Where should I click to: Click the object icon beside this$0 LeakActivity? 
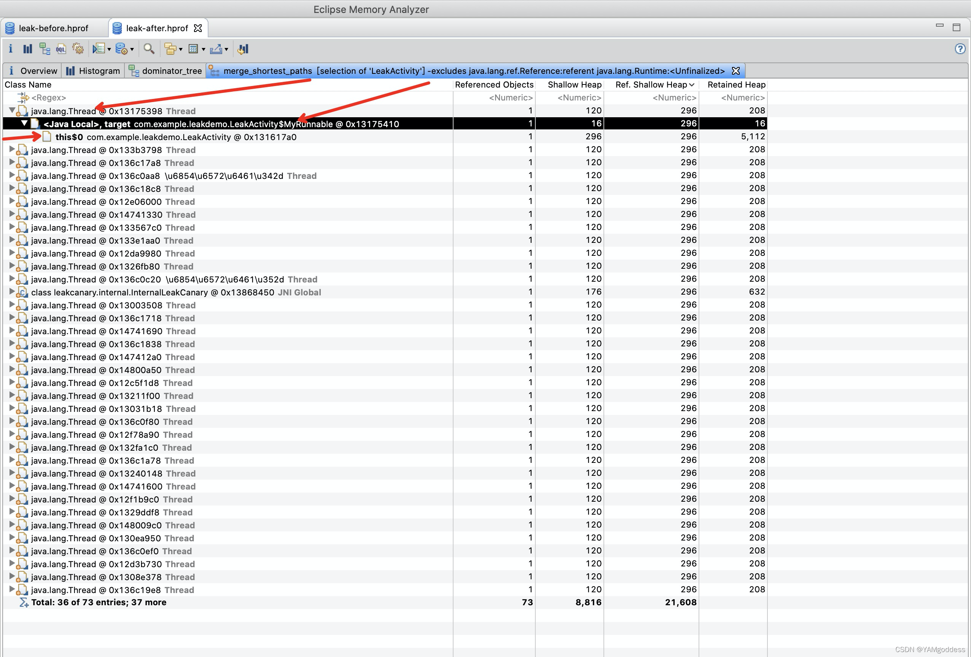[47, 137]
